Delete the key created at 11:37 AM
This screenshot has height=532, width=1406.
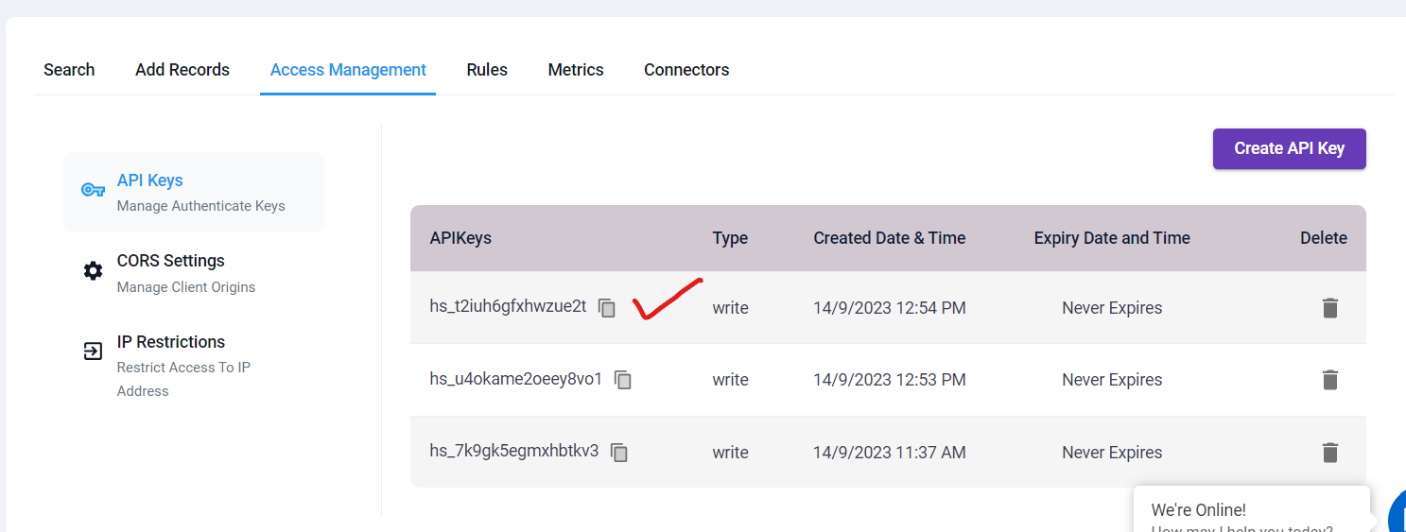point(1330,453)
